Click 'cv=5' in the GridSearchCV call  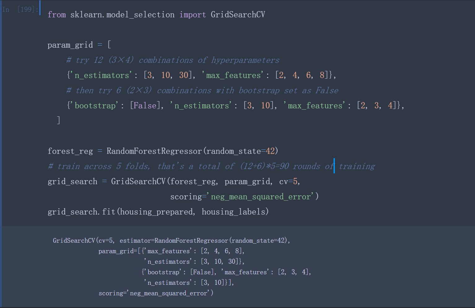[x=288, y=181]
